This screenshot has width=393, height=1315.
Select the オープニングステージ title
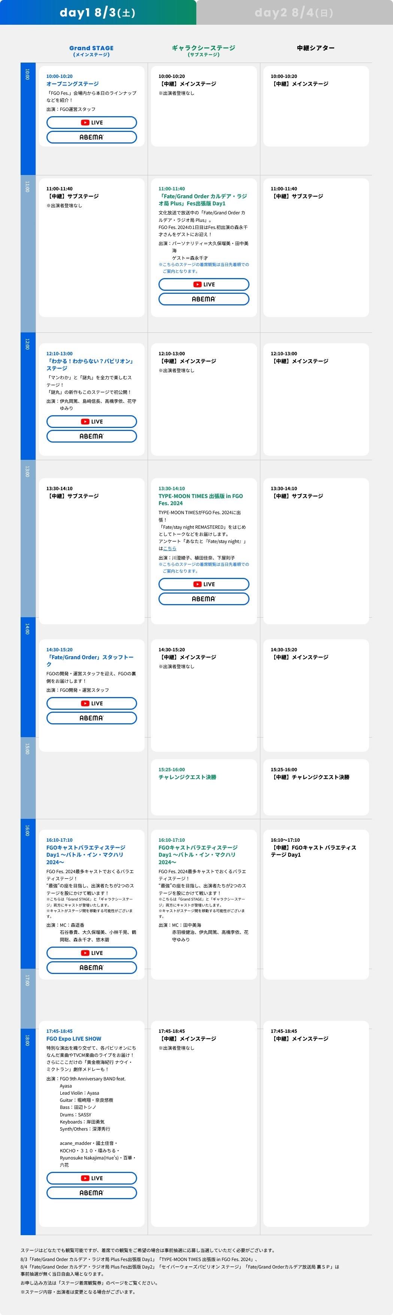pyautogui.click(x=72, y=84)
